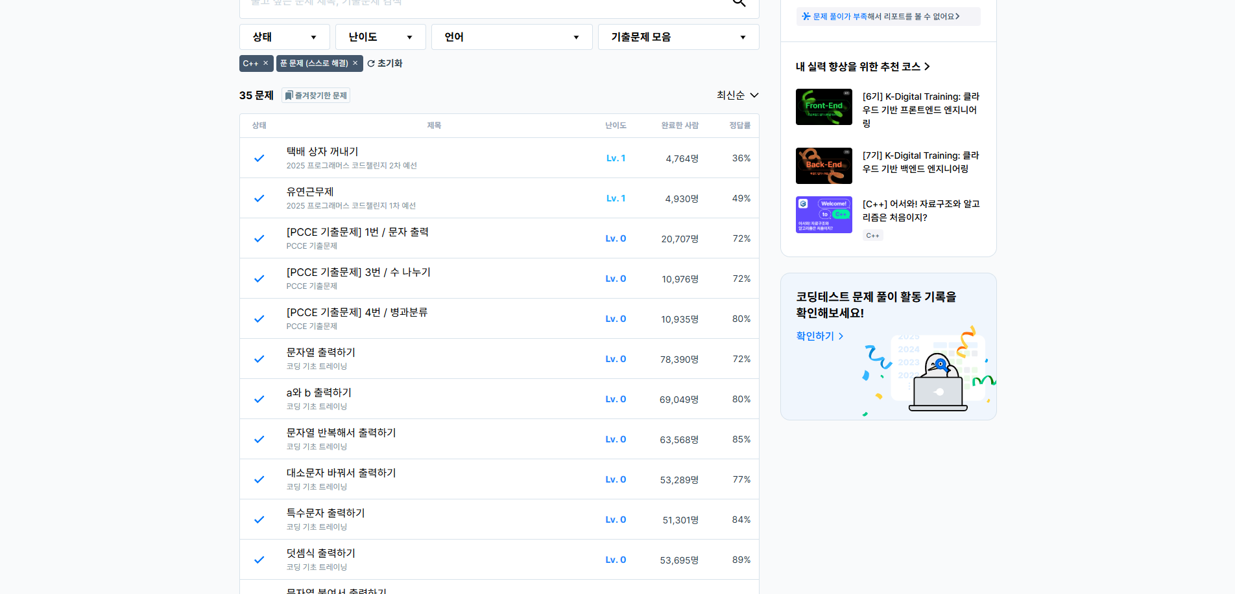Toggle the 즐겨찾기한 문제 bookmark filter
The image size is (1235, 594).
pyautogui.click(x=316, y=96)
